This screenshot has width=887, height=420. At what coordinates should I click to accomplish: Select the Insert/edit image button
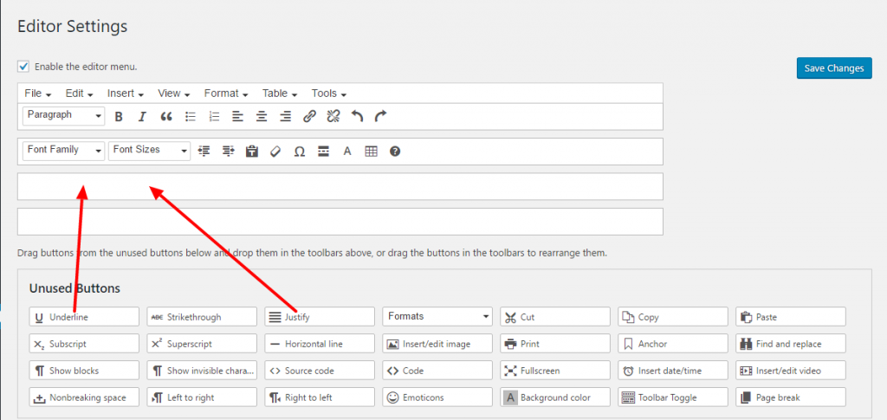pyautogui.click(x=437, y=343)
